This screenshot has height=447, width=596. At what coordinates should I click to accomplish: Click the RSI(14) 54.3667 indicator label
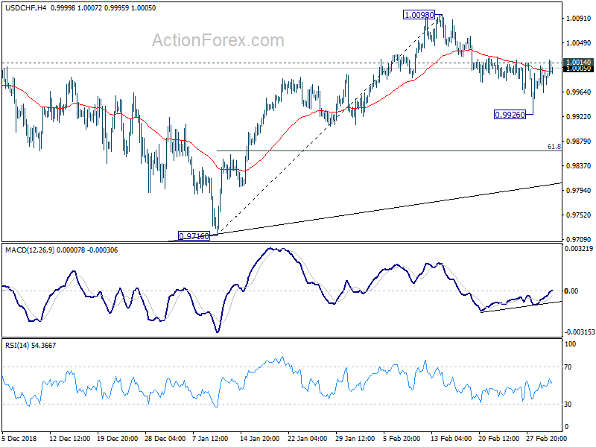coord(31,346)
